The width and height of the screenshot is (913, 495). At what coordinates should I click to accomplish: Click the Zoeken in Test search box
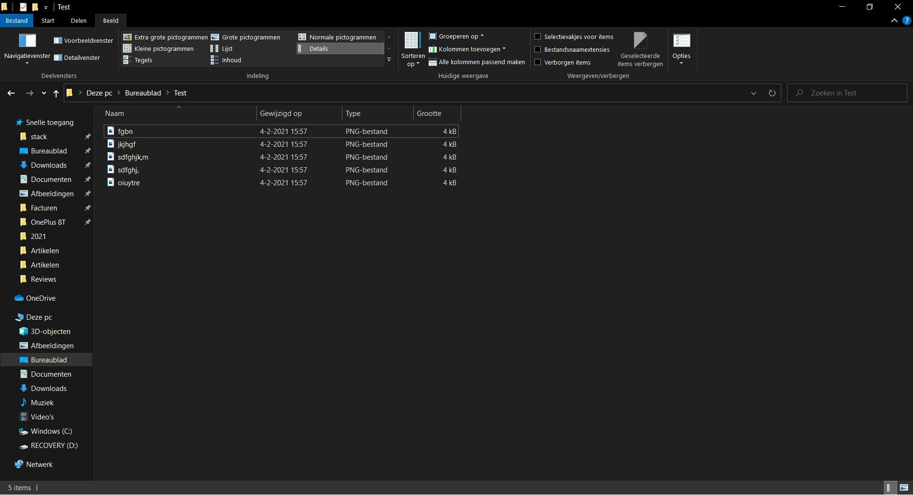pyautogui.click(x=847, y=93)
